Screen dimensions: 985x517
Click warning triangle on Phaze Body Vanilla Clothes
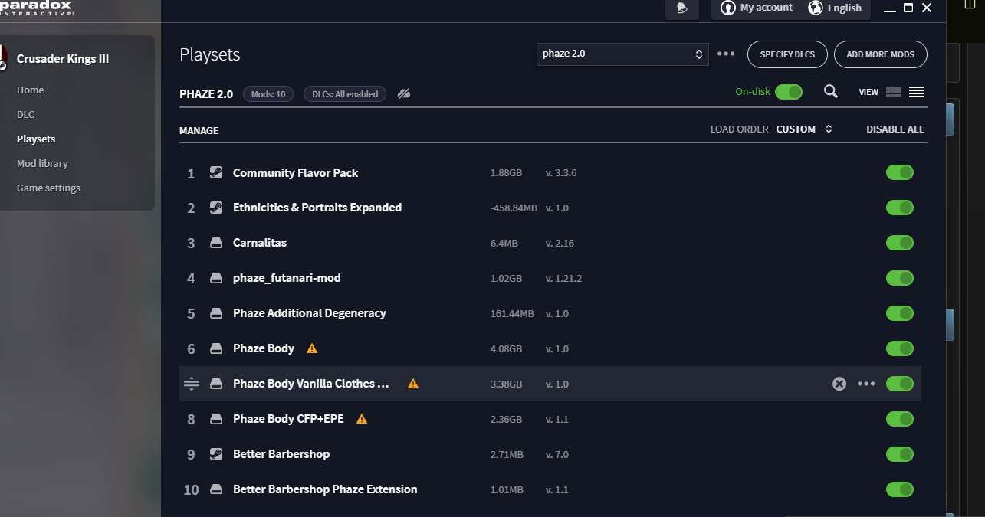[x=413, y=384]
